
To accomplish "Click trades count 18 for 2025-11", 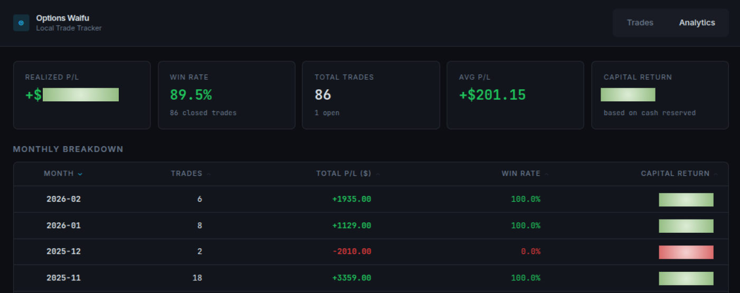I will pyautogui.click(x=197, y=278).
